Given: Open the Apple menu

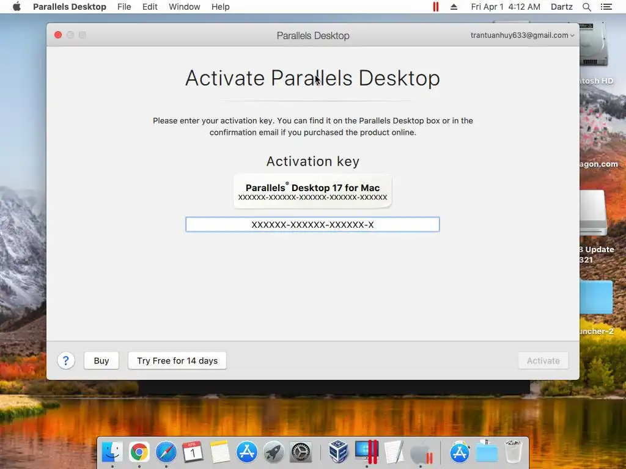Looking at the screenshot, I should point(17,7).
